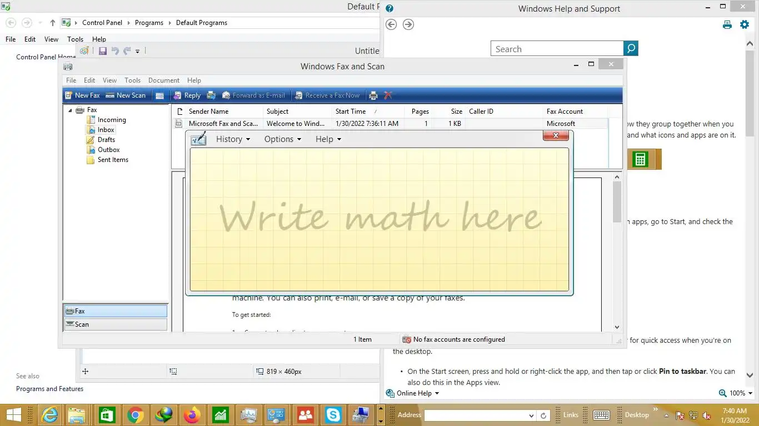Screen dimensions: 759x426
Task: Click Programs in the breadcrumb path
Action: (x=149, y=23)
